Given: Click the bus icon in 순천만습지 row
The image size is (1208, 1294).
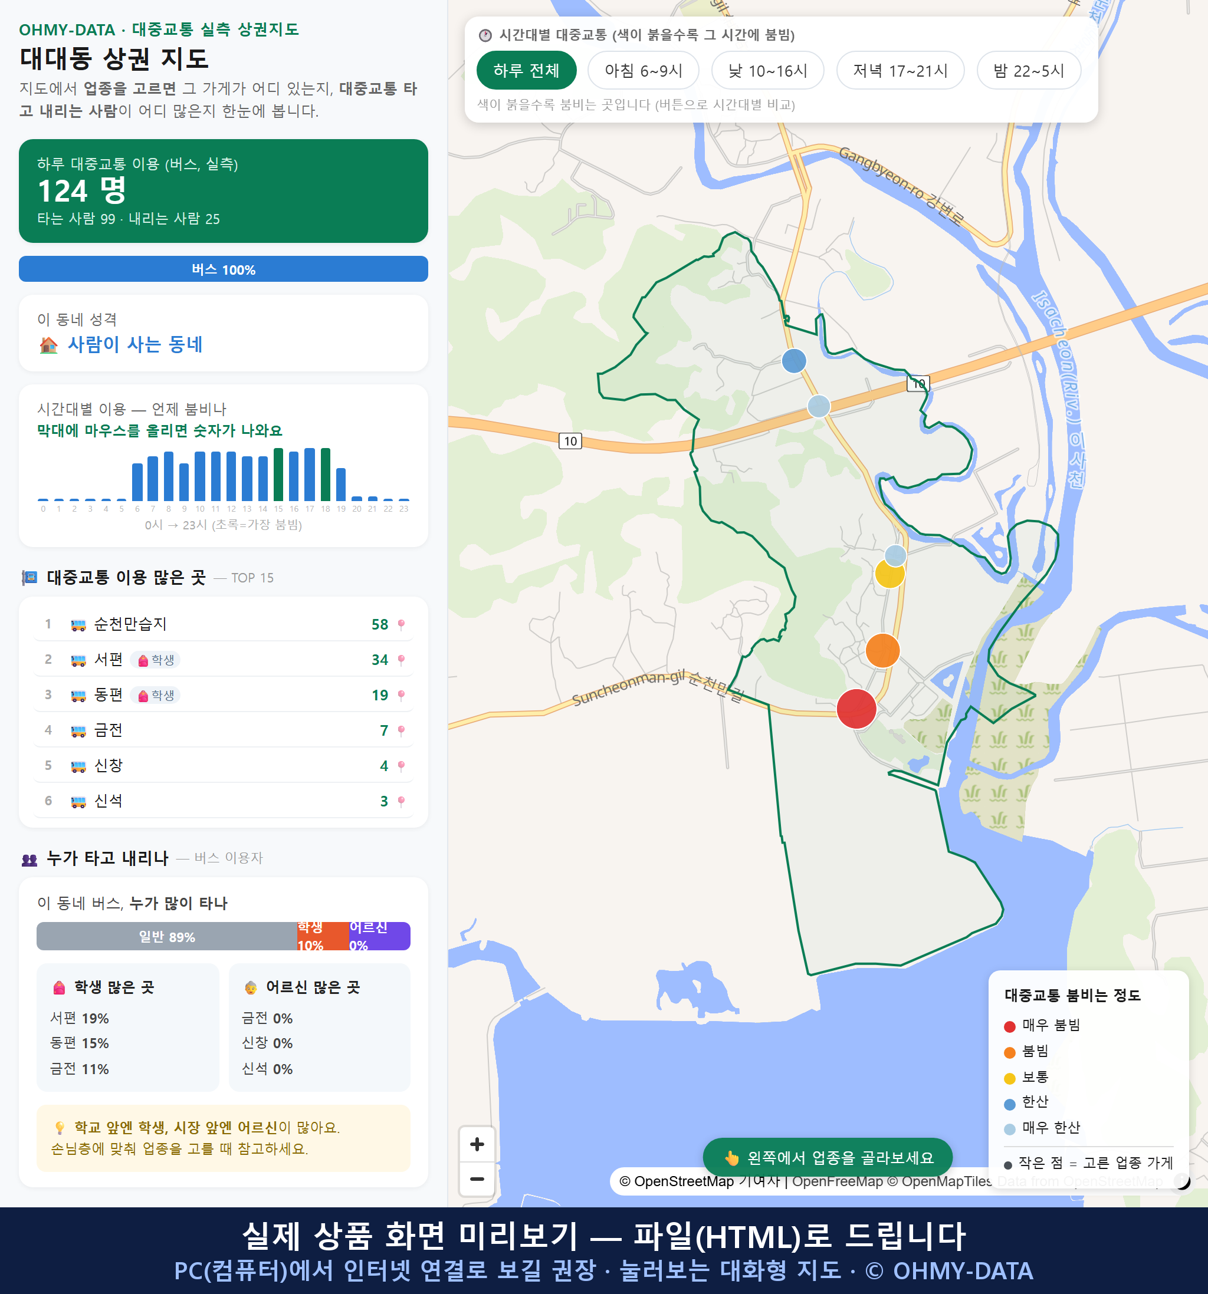Looking at the screenshot, I should (78, 625).
